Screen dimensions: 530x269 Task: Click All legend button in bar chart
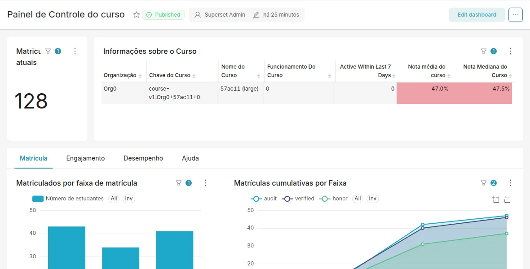(114, 199)
